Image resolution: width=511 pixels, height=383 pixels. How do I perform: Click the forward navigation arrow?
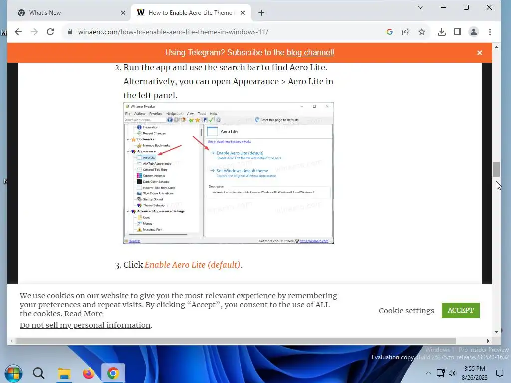pyautogui.click(x=34, y=32)
